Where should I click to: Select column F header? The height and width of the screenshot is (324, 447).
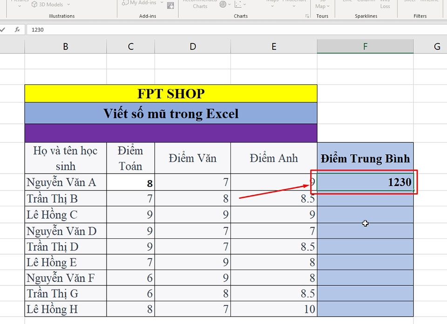tap(365, 46)
